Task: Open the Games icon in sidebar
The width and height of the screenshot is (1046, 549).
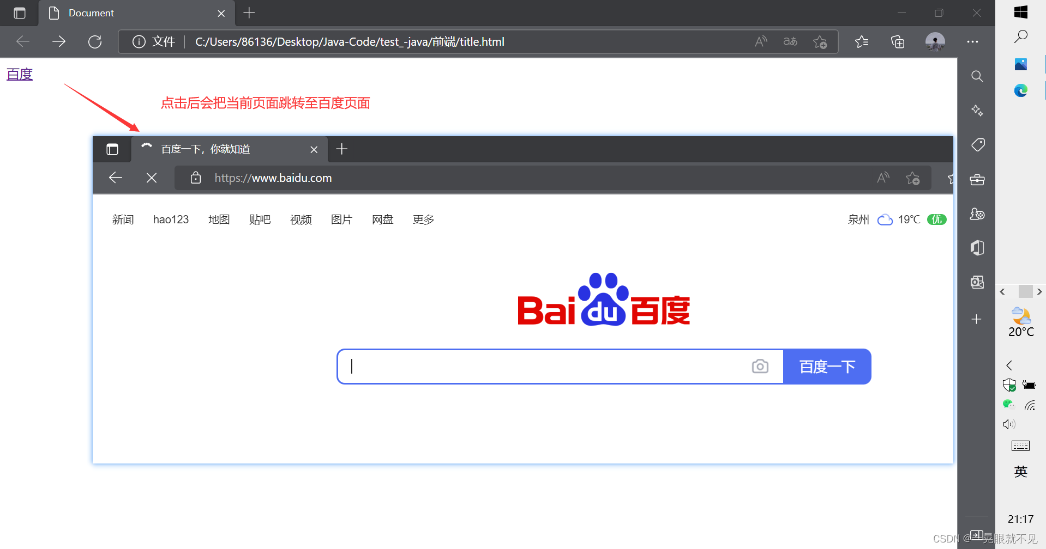Action: [x=977, y=213]
